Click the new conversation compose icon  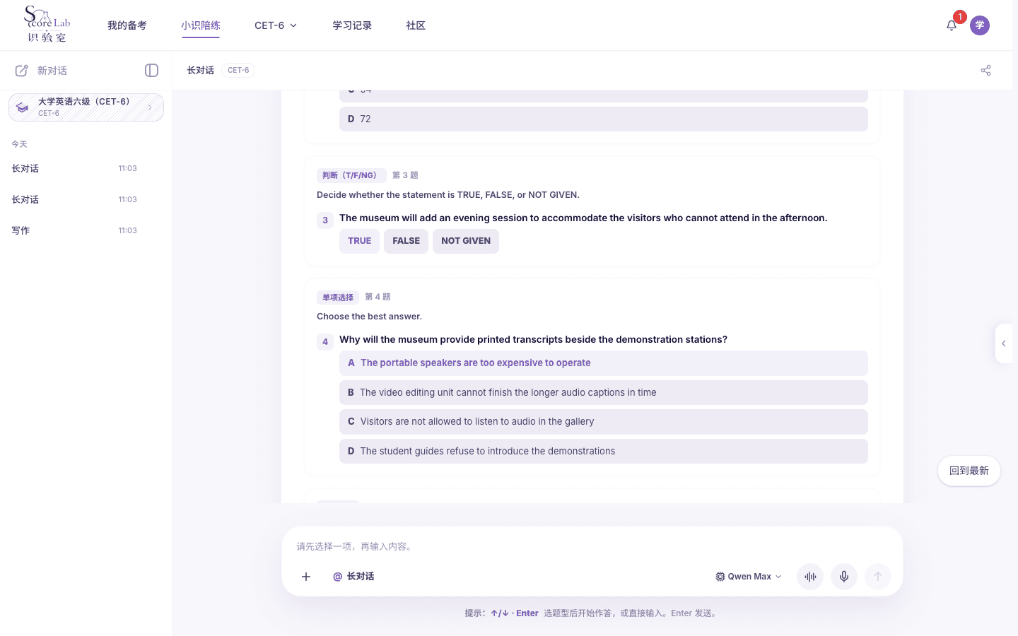(x=22, y=71)
